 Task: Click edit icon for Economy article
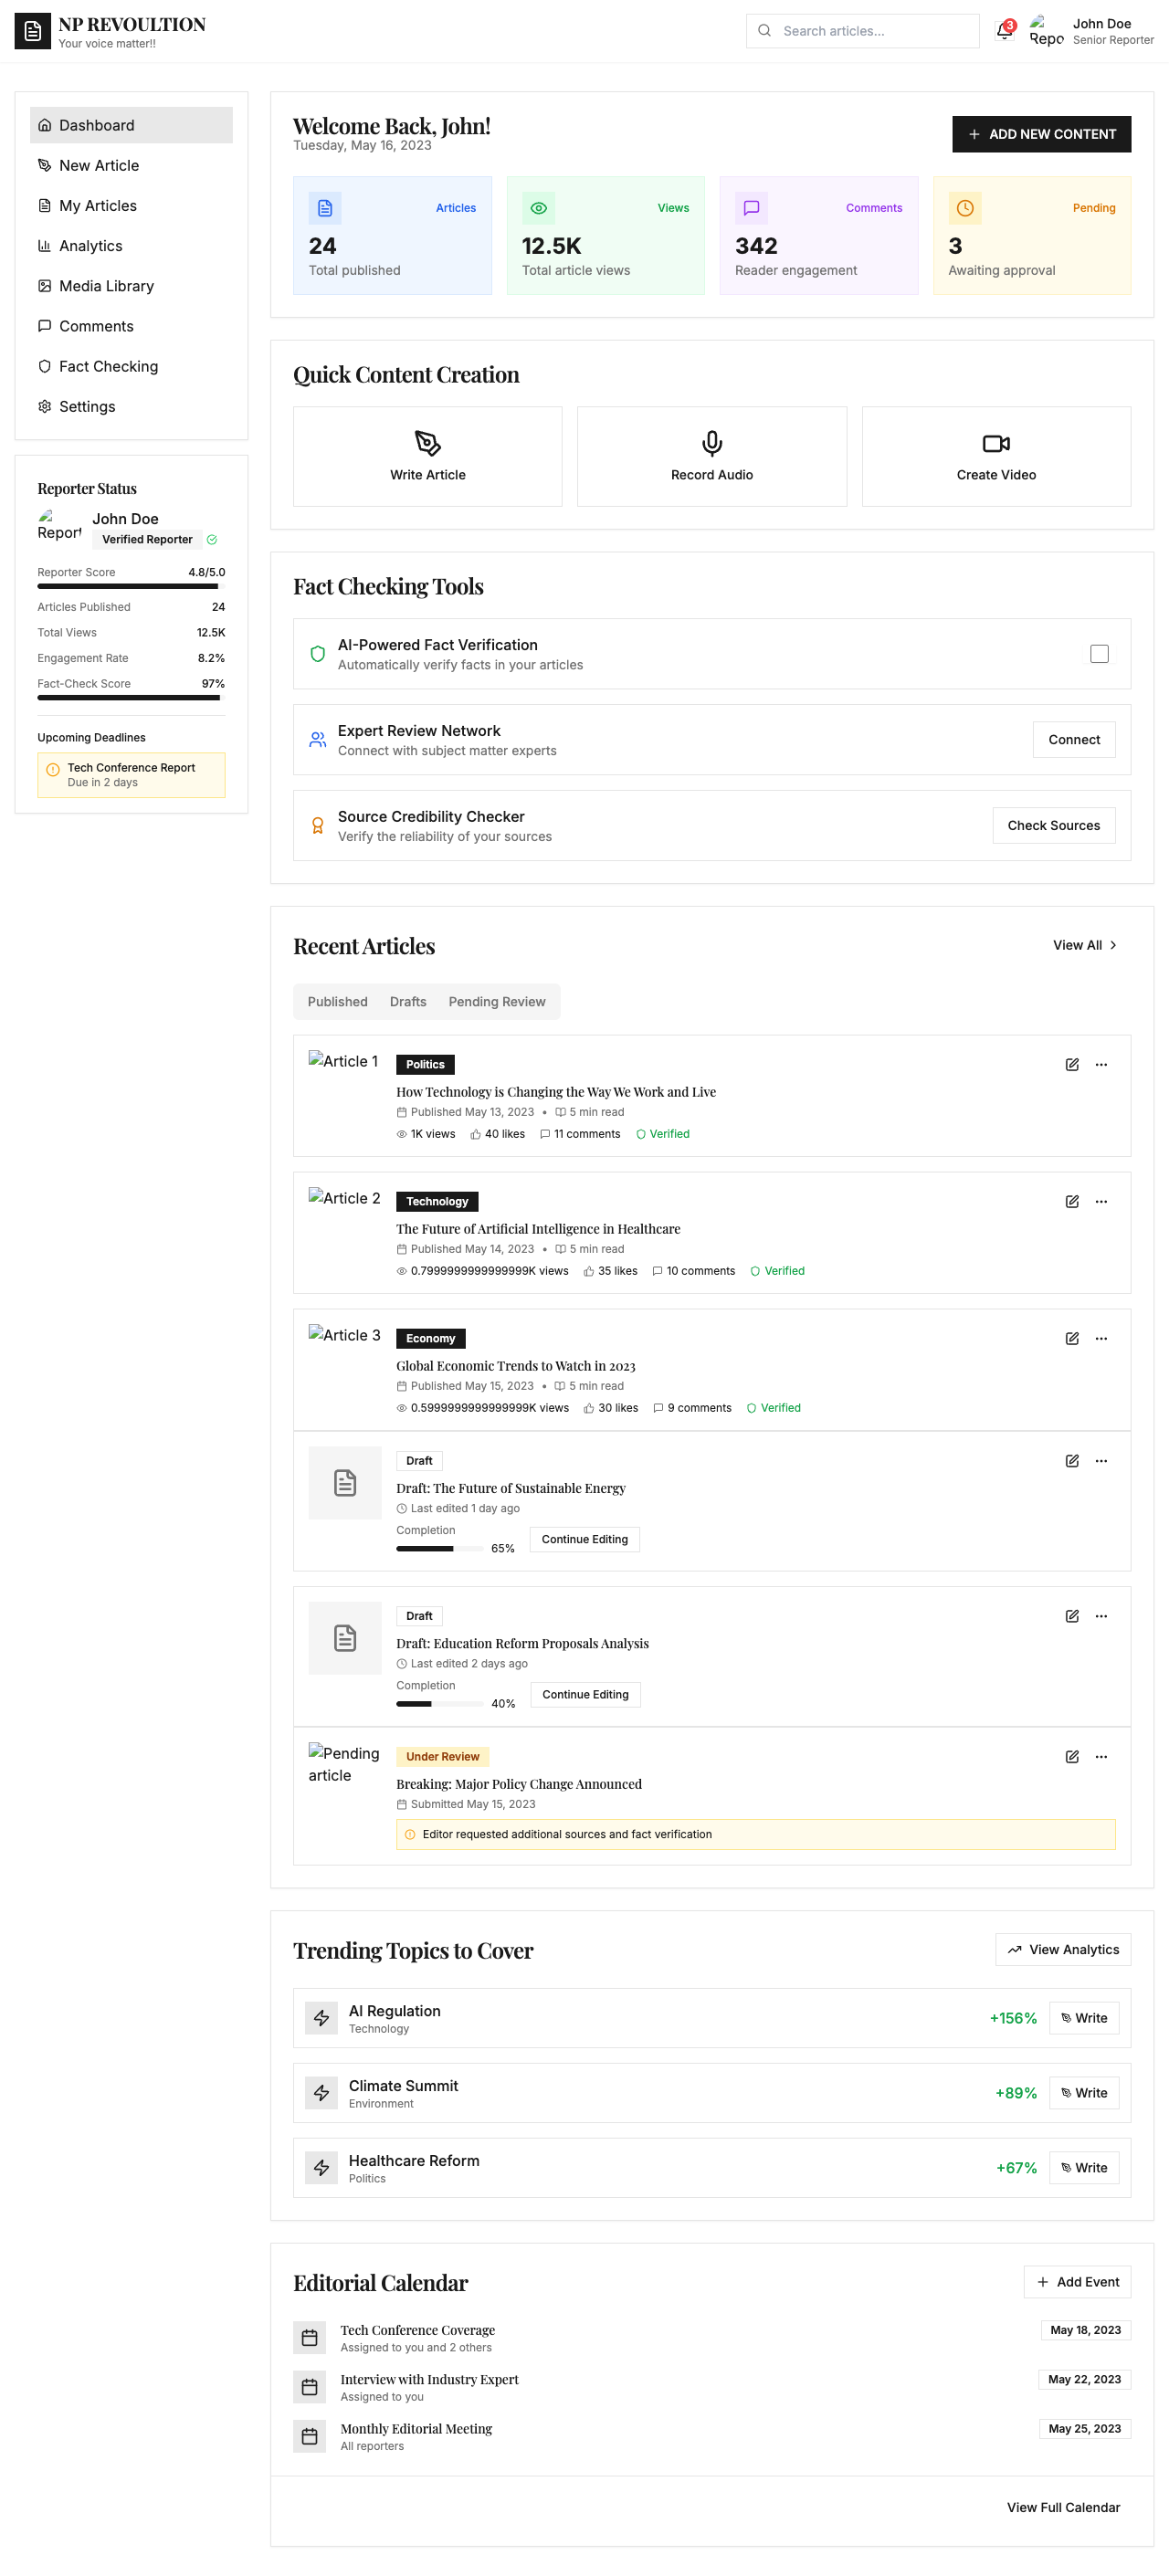(x=1072, y=1338)
